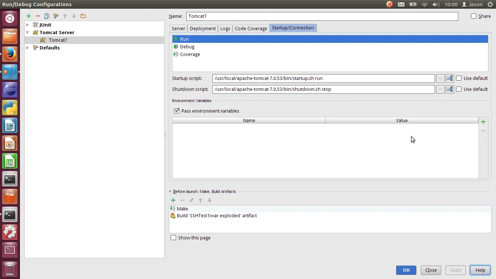The image size is (496, 279).
Task: Sort by Value column header
Action: pos(402,120)
